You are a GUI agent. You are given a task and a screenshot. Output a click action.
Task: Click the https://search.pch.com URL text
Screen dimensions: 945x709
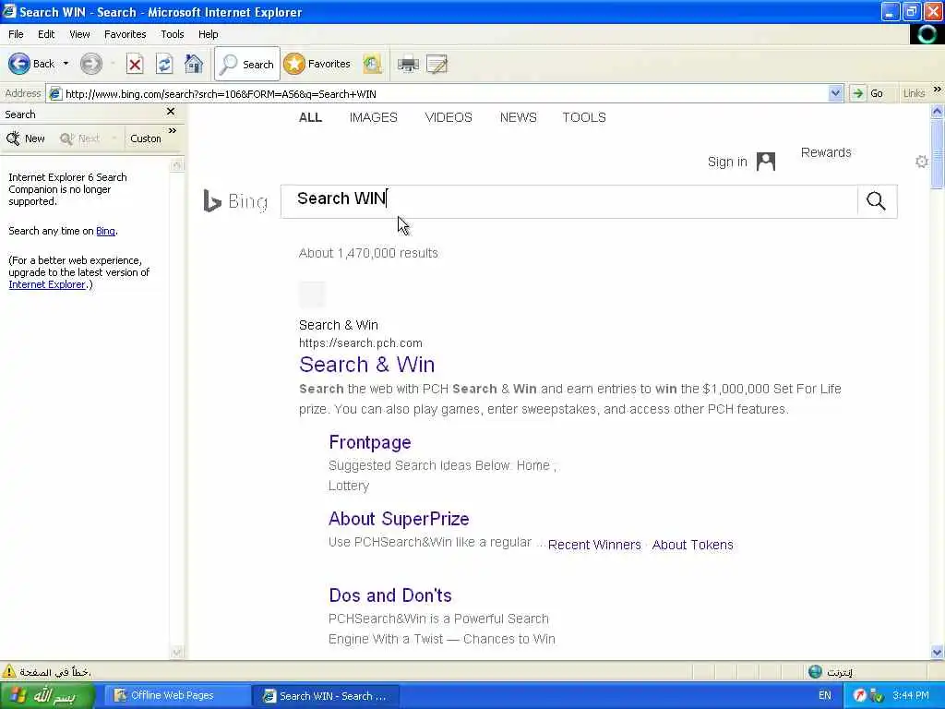361,343
